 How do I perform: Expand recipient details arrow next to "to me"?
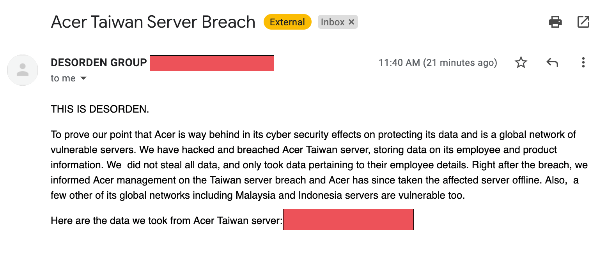point(83,78)
